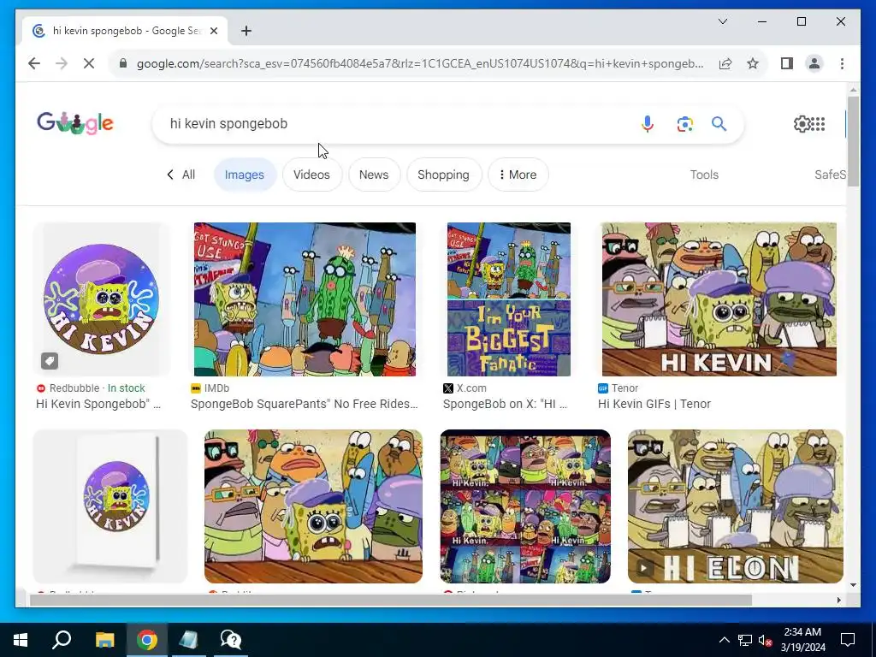The height and width of the screenshot is (657, 876).
Task: Switch to News results
Action: click(374, 175)
